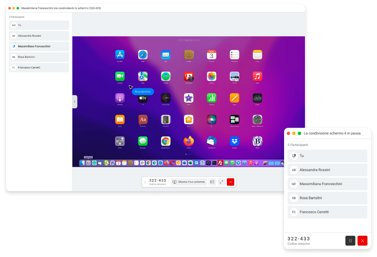Open Telegram from the Dock
Image resolution: width=377 pixels, height=257 pixels.
(238, 163)
